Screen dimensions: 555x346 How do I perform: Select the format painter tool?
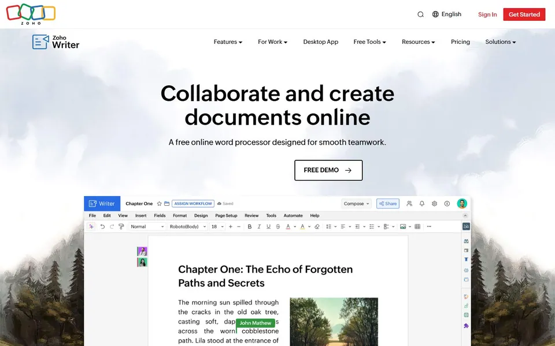121,227
